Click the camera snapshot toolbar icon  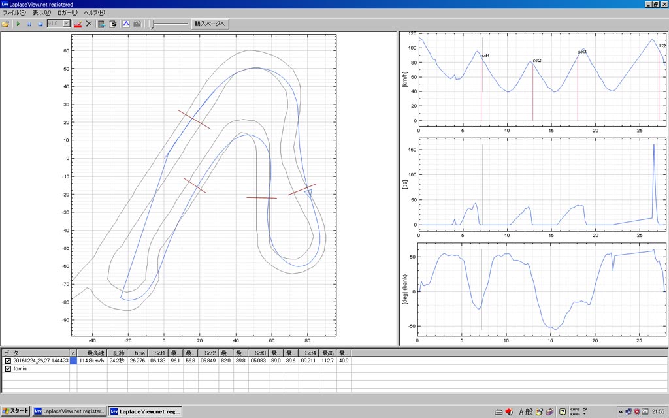click(x=137, y=24)
